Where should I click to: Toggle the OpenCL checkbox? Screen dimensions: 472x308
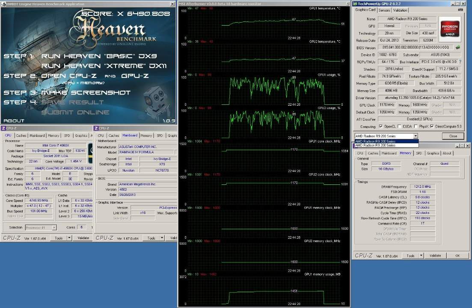click(x=380, y=126)
